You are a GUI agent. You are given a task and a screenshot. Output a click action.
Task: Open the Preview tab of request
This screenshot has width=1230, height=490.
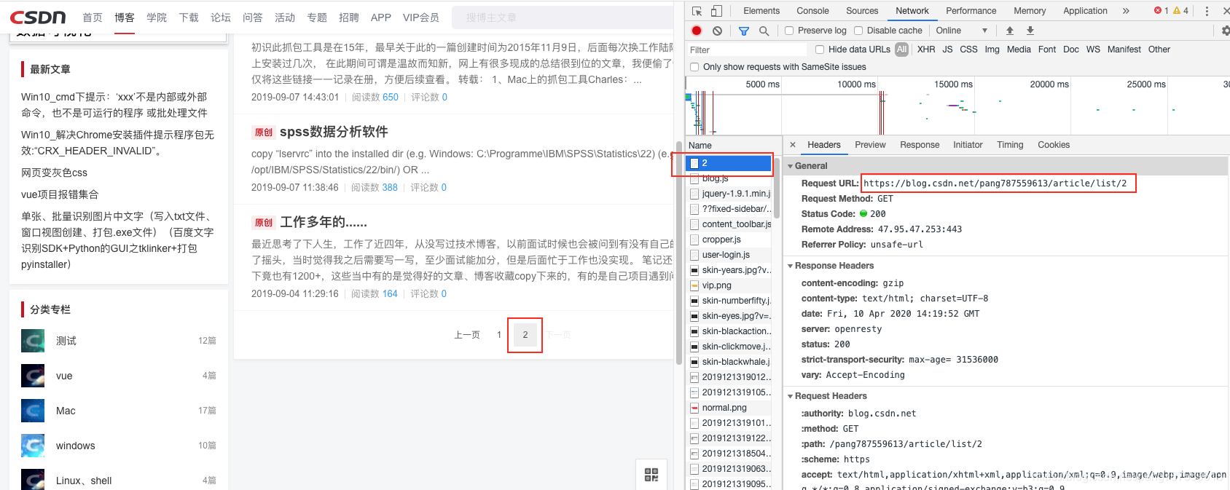[x=870, y=145]
